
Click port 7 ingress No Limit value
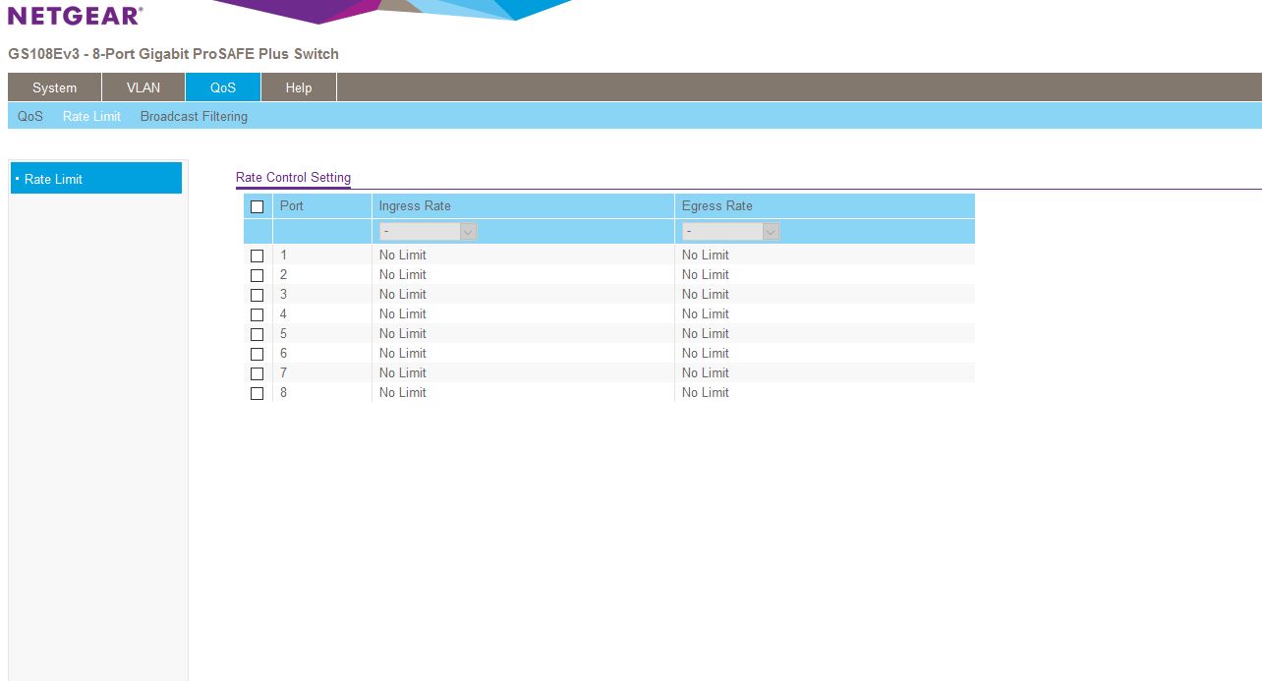tap(403, 372)
